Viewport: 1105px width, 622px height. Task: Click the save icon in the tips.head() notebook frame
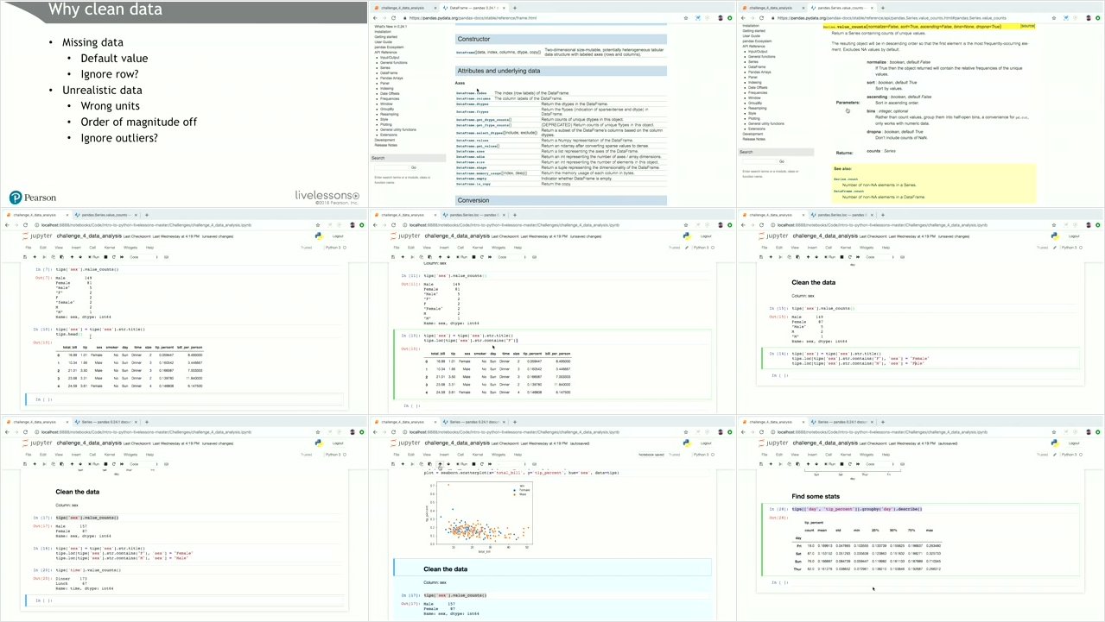pos(25,257)
